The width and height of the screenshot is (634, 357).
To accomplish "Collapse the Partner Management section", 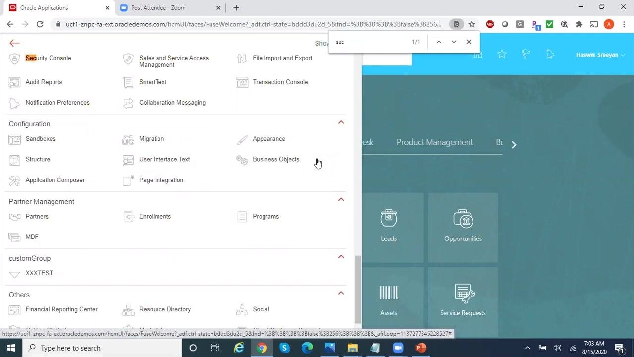I will [x=341, y=200].
